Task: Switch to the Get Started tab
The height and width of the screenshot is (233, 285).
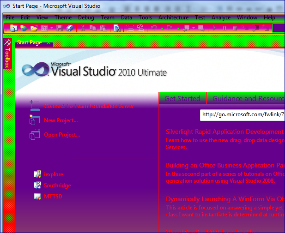Action: click(182, 98)
